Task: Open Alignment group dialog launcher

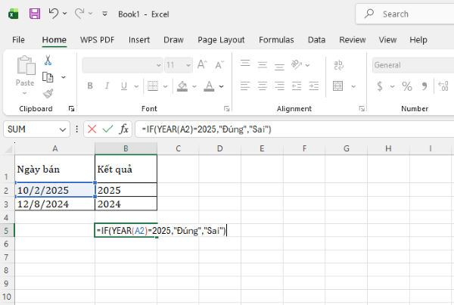Action: [x=362, y=109]
